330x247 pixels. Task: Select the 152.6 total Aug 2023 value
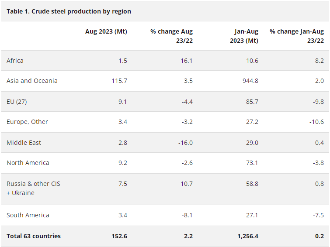coord(119,236)
